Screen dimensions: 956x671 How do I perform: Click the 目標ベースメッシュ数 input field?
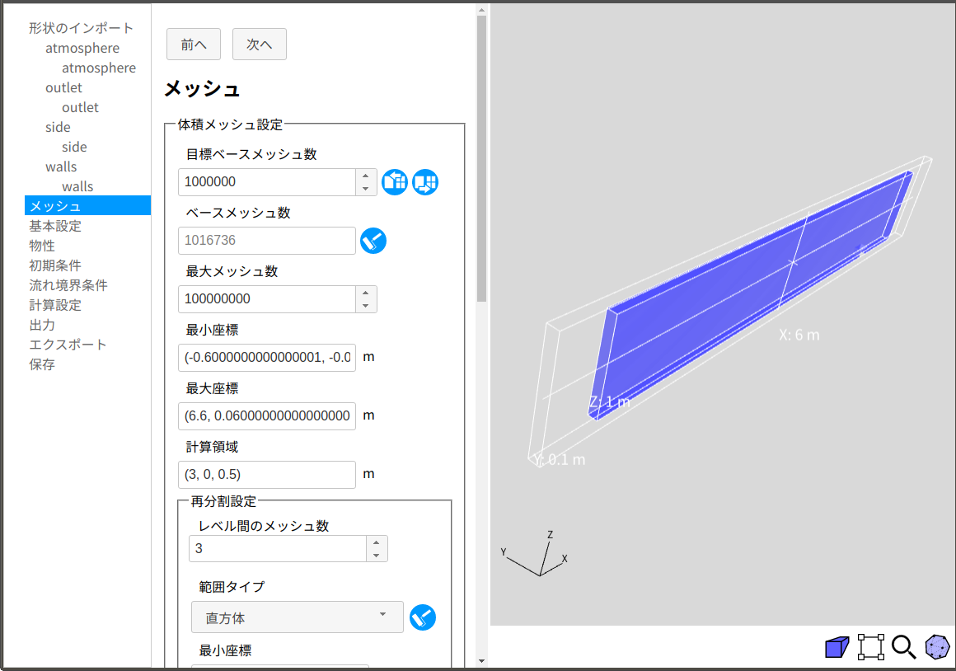coord(267,182)
